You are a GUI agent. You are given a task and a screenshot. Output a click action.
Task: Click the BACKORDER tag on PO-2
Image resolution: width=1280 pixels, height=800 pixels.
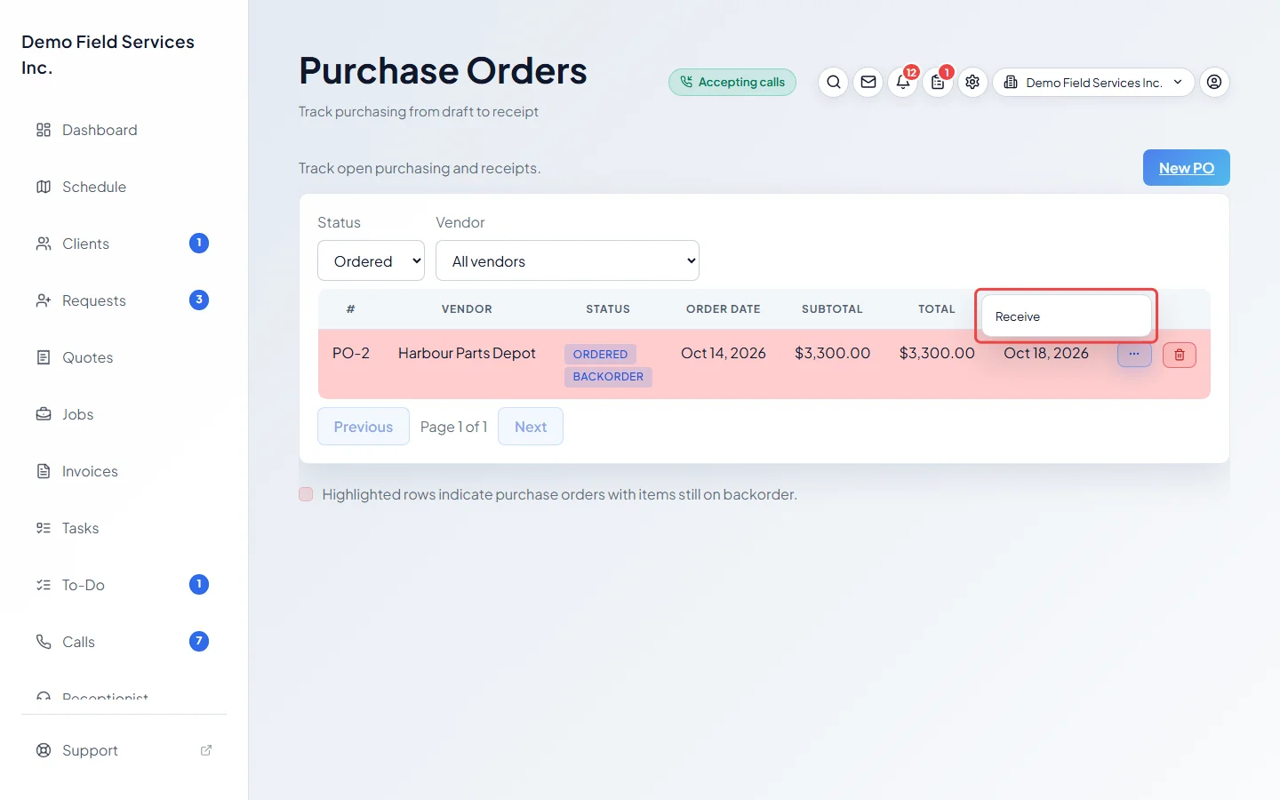608,377
